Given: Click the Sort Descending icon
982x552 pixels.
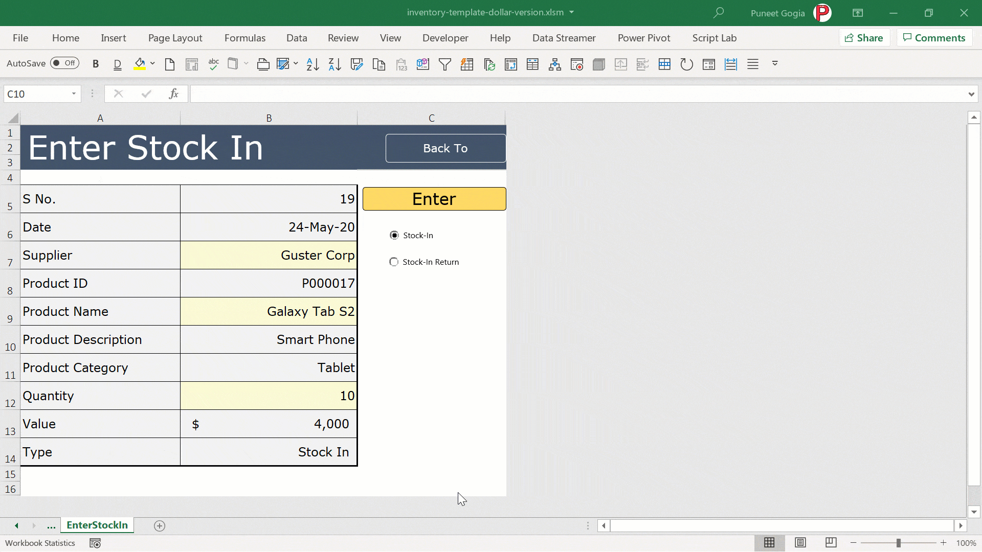Looking at the screenshot, I should (334, 63).
